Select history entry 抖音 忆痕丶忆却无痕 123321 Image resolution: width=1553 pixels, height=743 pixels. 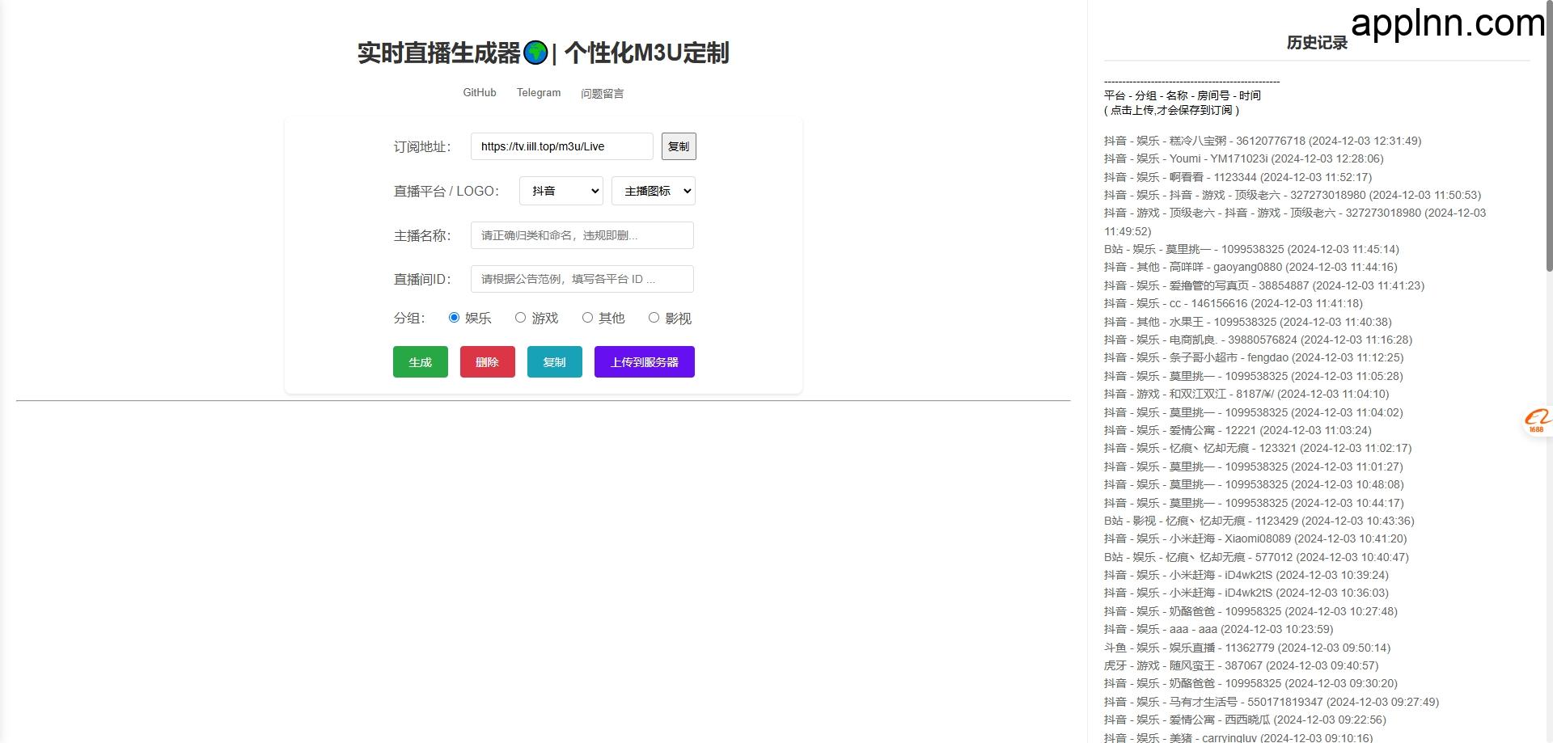tap(1258, 448)
